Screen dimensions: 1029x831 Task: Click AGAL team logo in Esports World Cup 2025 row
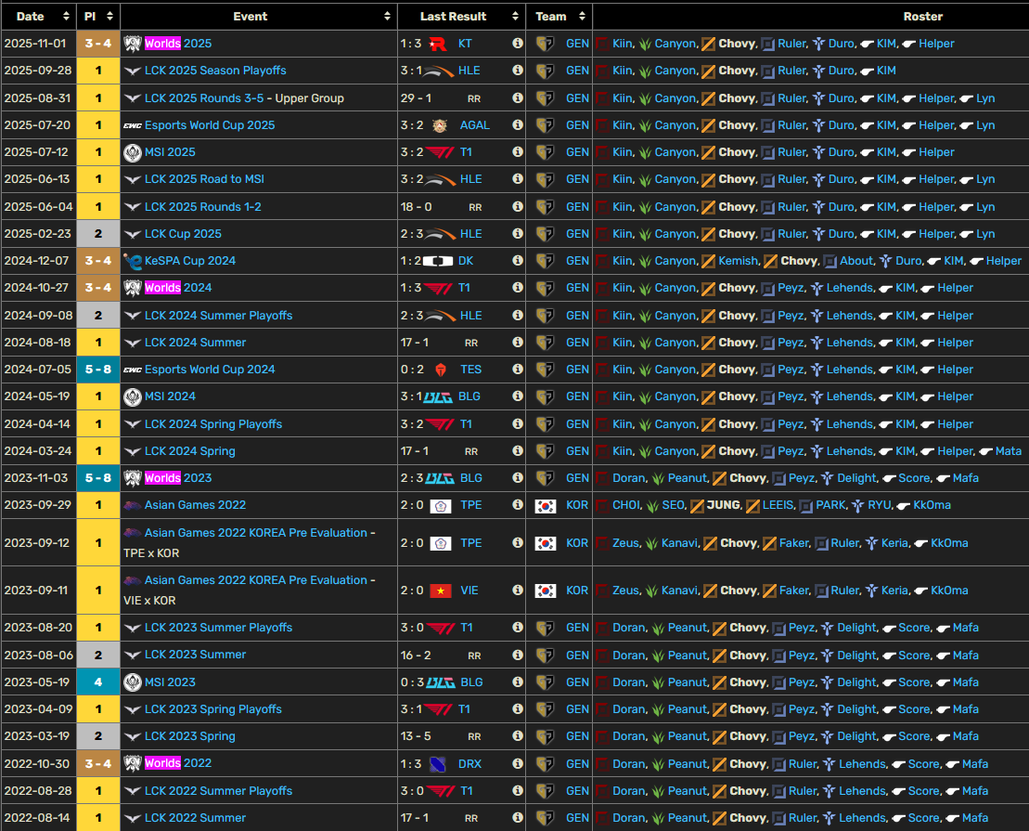click(x=440, y=125)
